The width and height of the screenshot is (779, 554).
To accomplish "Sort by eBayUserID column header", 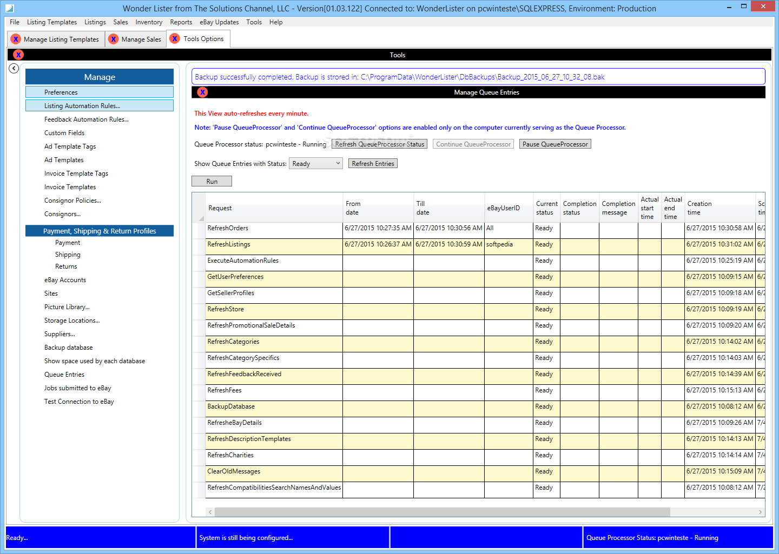I will pos(509,208).
